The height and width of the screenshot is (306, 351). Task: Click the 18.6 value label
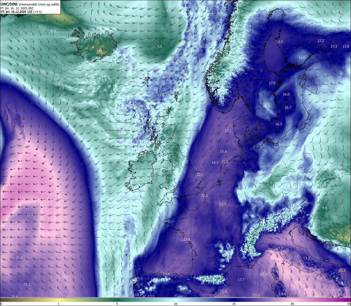click(223, 151)
